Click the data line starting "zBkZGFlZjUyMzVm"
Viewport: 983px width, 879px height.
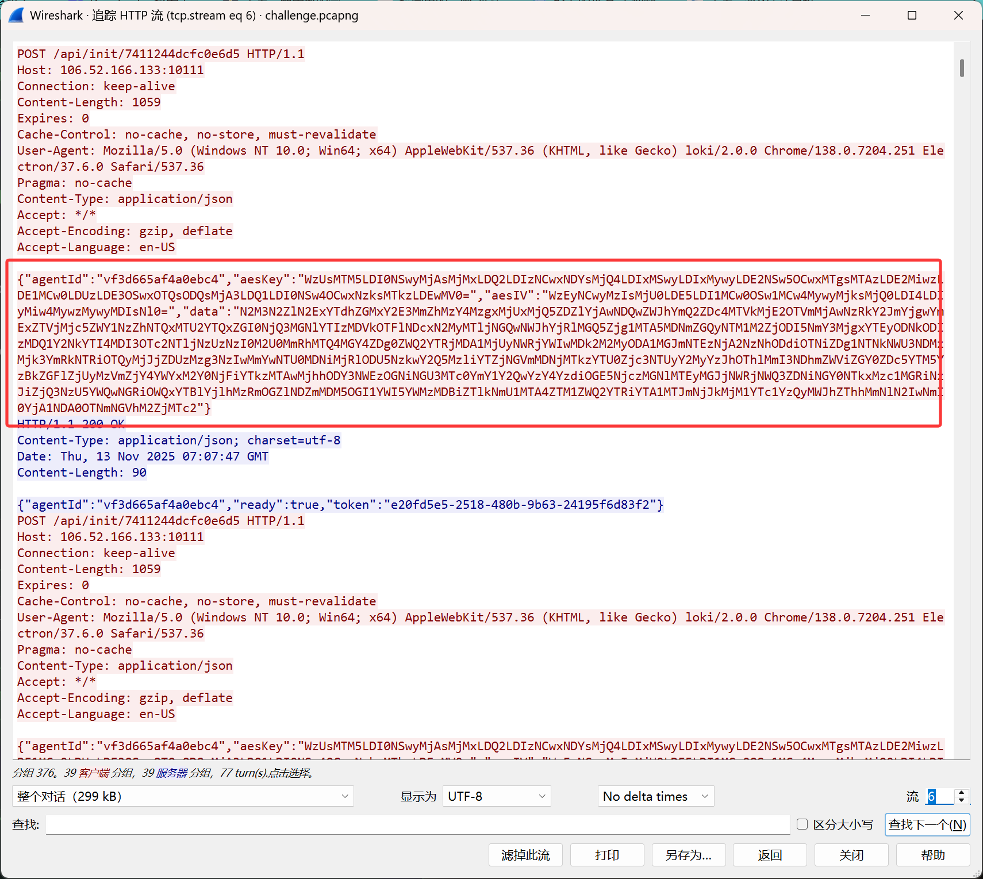click(x=481, y=376)
